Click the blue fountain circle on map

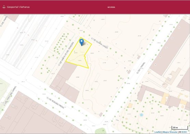point(141,115)
